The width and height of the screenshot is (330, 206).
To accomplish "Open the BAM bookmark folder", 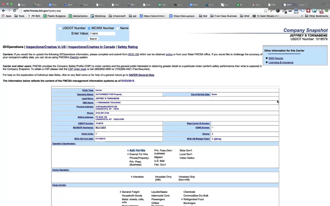I will point(245,16).
